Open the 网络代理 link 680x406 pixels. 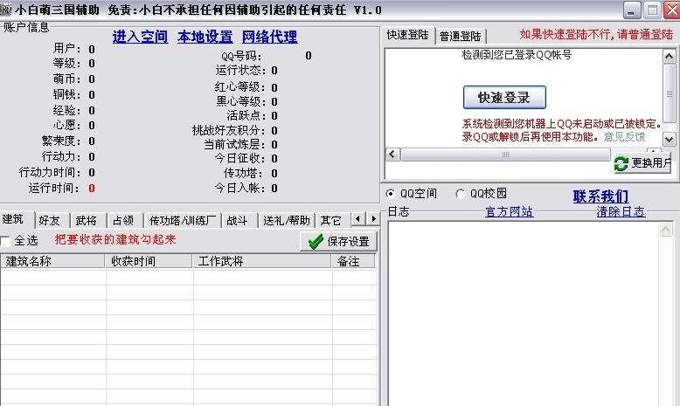(x=269, y=37)
